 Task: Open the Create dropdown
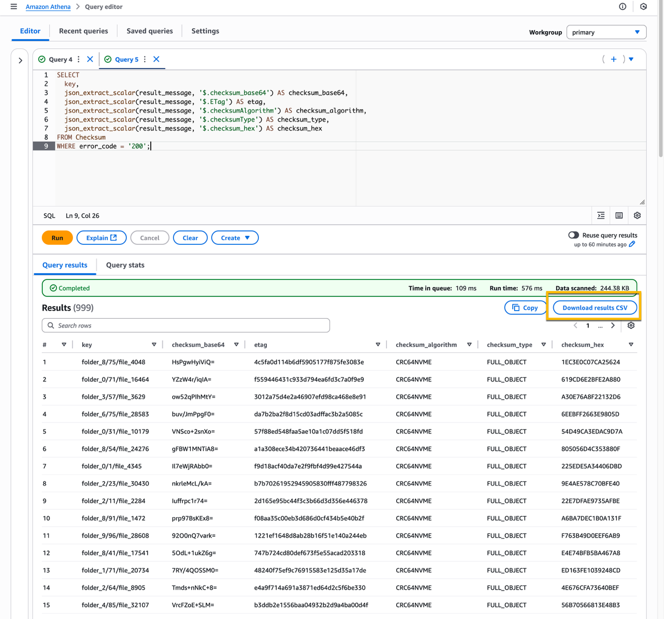coord(235,237)
